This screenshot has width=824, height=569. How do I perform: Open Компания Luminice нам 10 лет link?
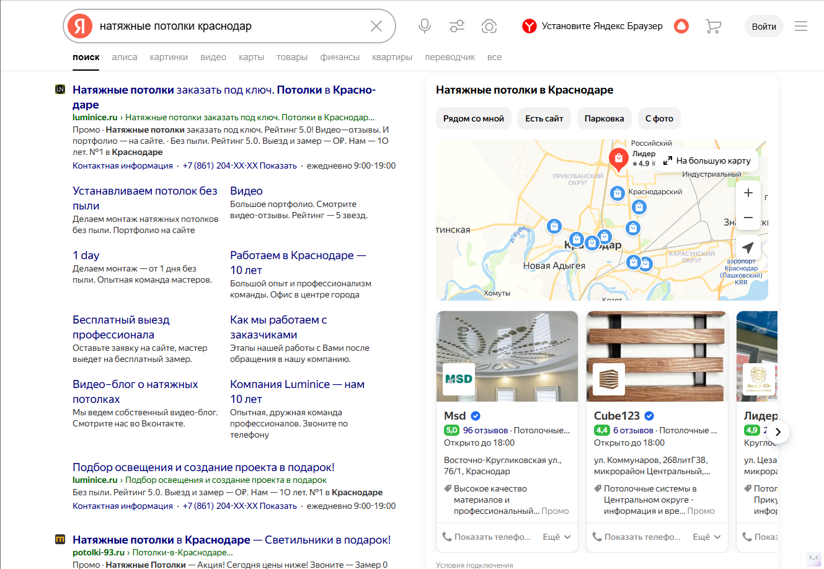(297, 392)
